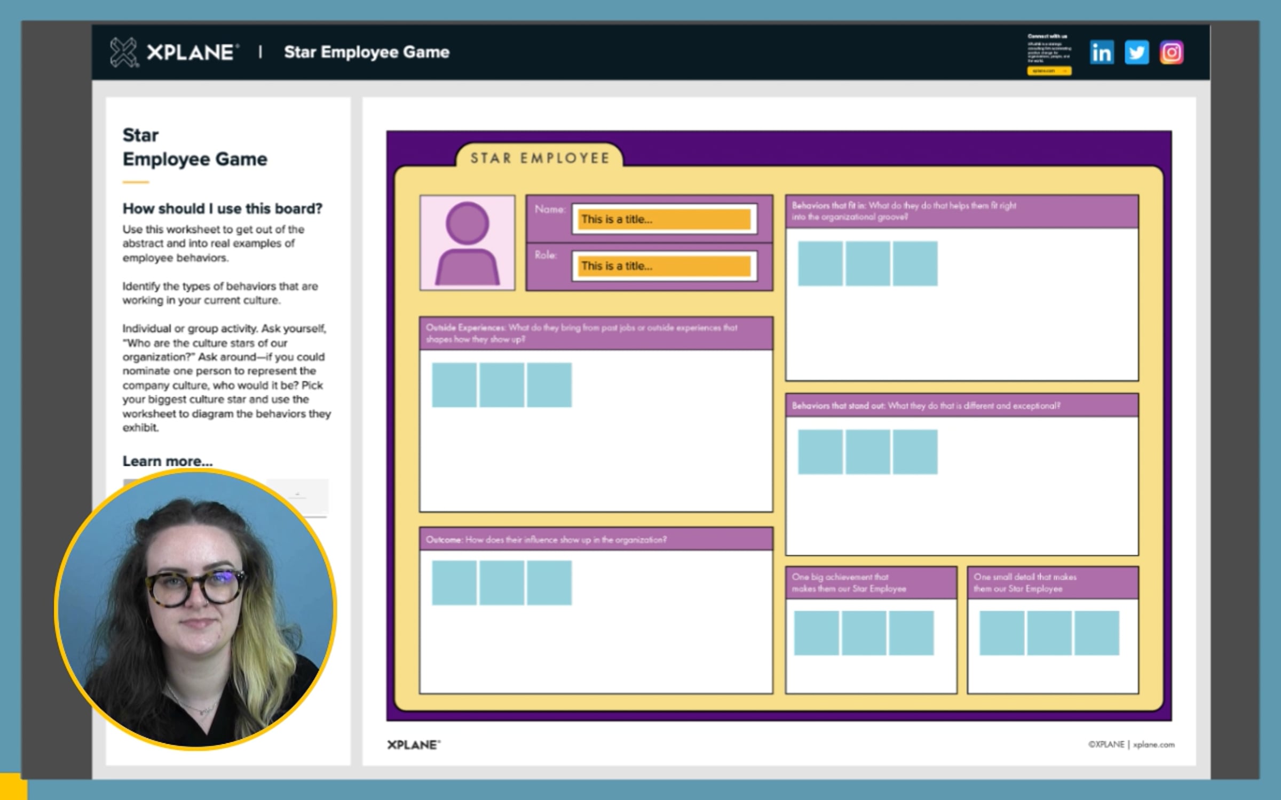1281x800 pixels.
Task: Select the purple person avatar placeholder
Action: pos(467,243)
